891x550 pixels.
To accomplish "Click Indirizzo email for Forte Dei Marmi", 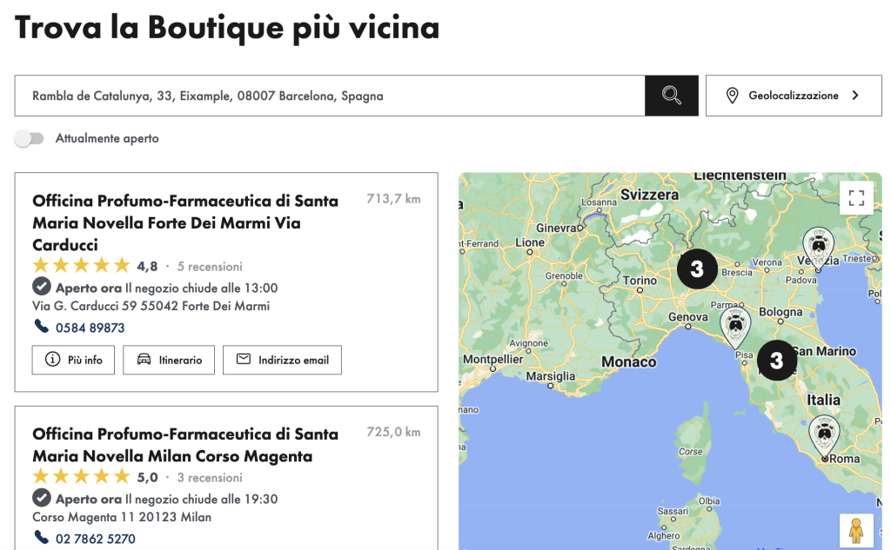I will pyautogui.click(x=283, y=360).
